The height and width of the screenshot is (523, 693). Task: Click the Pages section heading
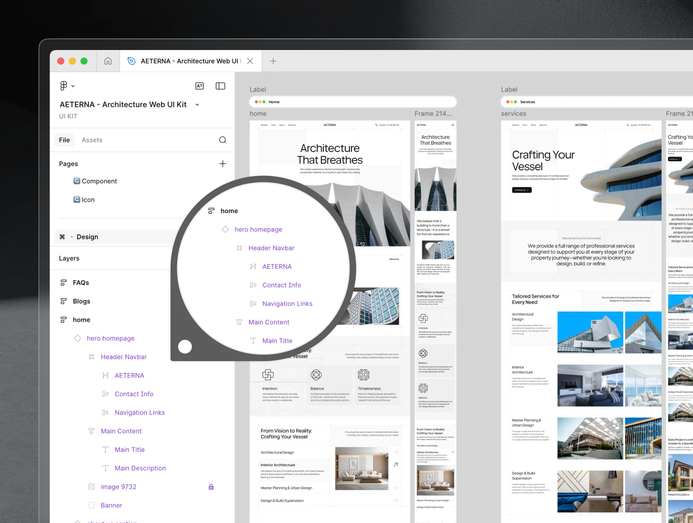pyautogui.click(x=69, y=164)
